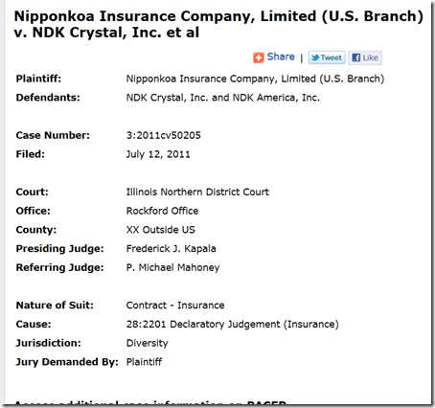The width and height of the screenshot is (435, 408).
Task: Open the Share link
Action: coord(281,57)
